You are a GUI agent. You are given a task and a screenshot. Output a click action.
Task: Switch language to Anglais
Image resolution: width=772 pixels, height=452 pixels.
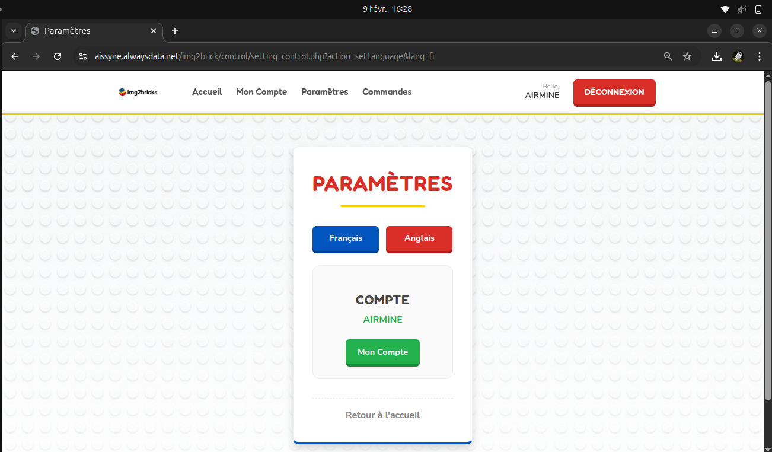(x=419, y=238)
